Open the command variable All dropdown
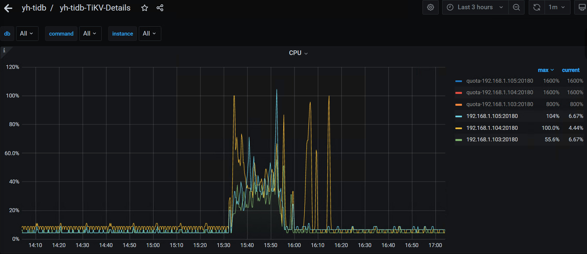587x254 pixels. pyautogui.click(x=90, y=34)
